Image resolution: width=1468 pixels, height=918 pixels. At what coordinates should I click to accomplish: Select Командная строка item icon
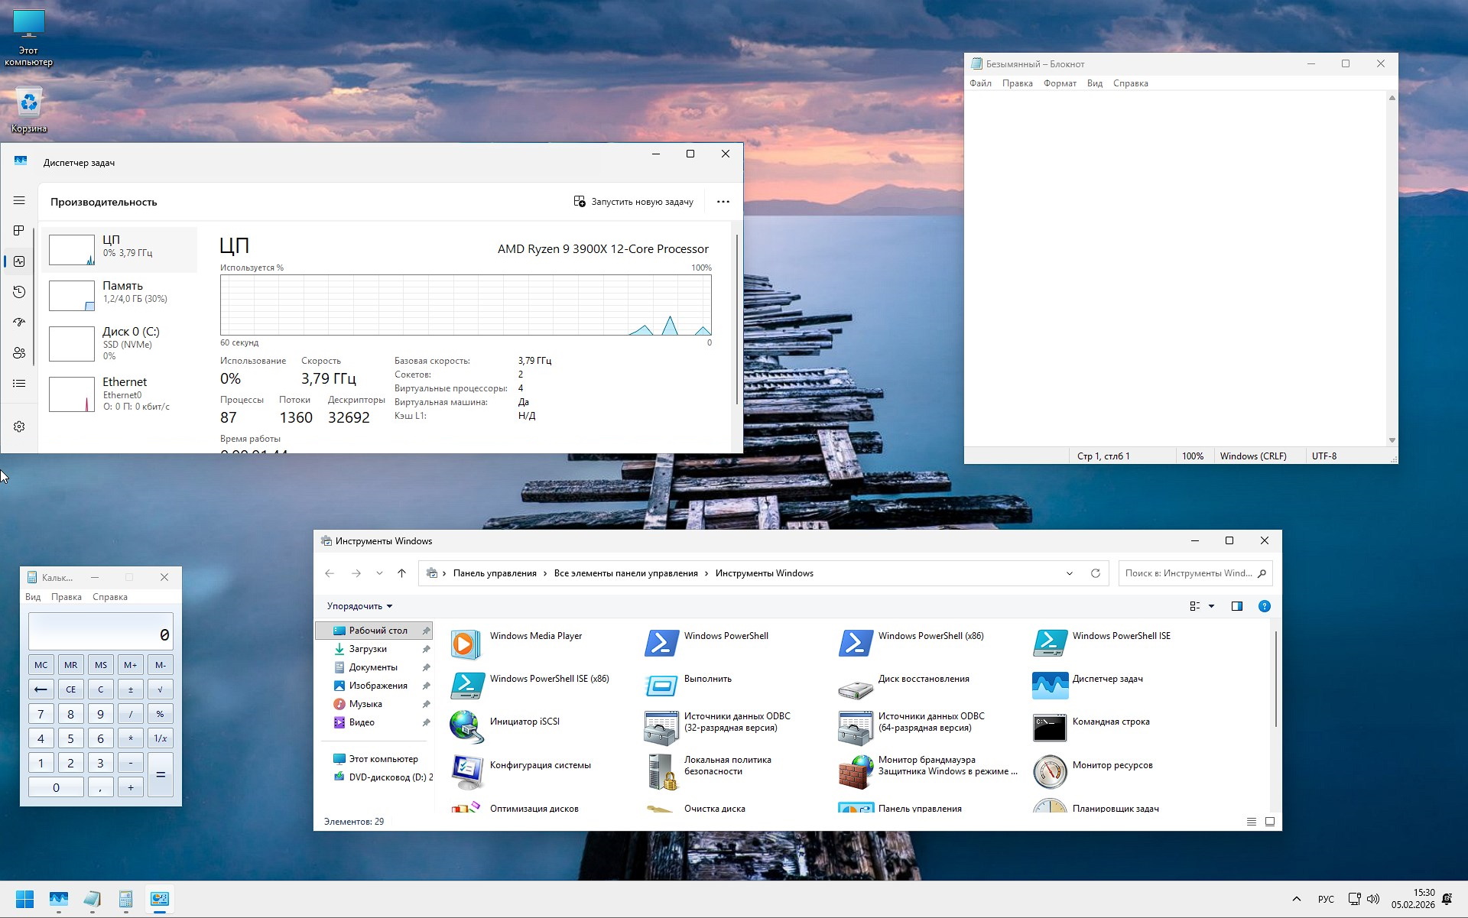click(x=1050, y=728)
